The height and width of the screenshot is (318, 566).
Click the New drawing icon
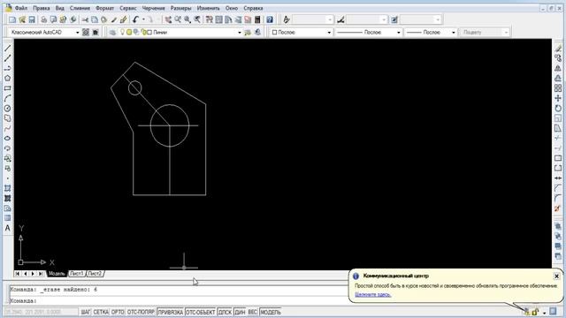[12, 19]
